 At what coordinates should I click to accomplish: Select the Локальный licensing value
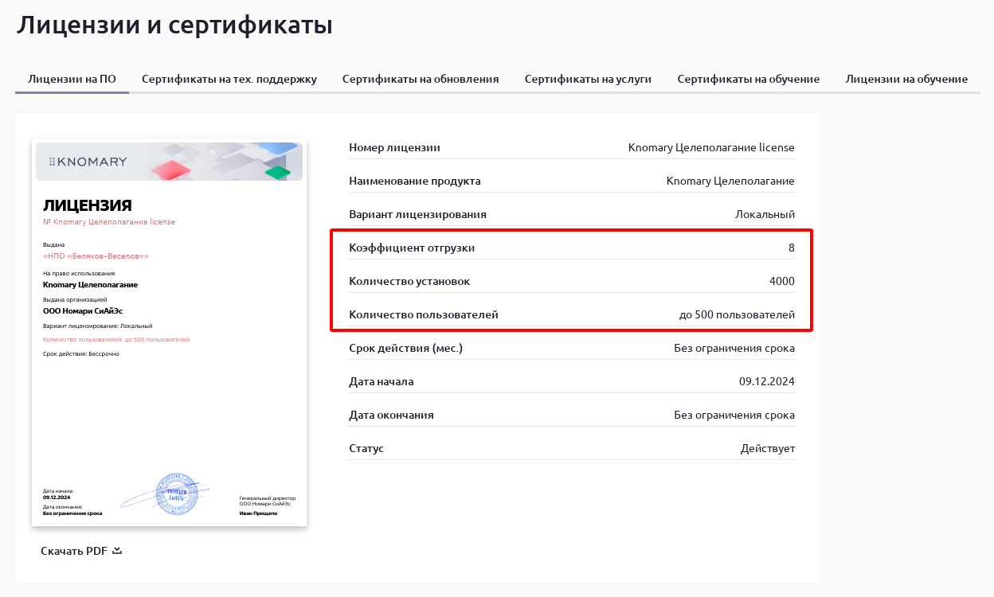coord(765,214)
